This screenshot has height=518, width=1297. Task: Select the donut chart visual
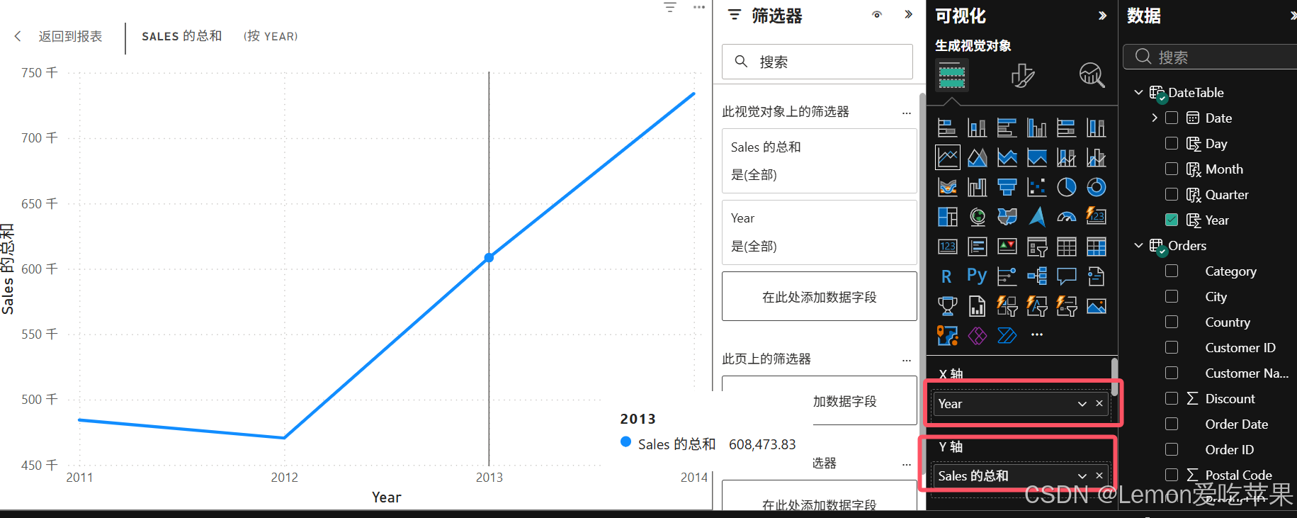tap(1096, 187)
